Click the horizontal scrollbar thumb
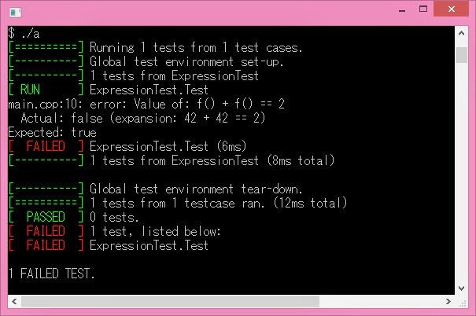The image size is (476, 316). click(170, 301)
